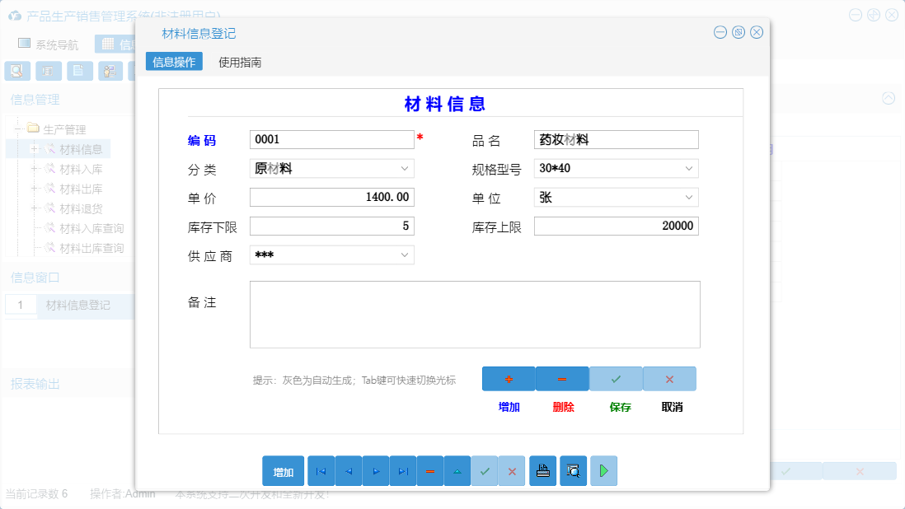Select the document search icon in left toolbar
The height and width of the screenshot is (509, 905).
pyautogui.click(x=16, y=71)
